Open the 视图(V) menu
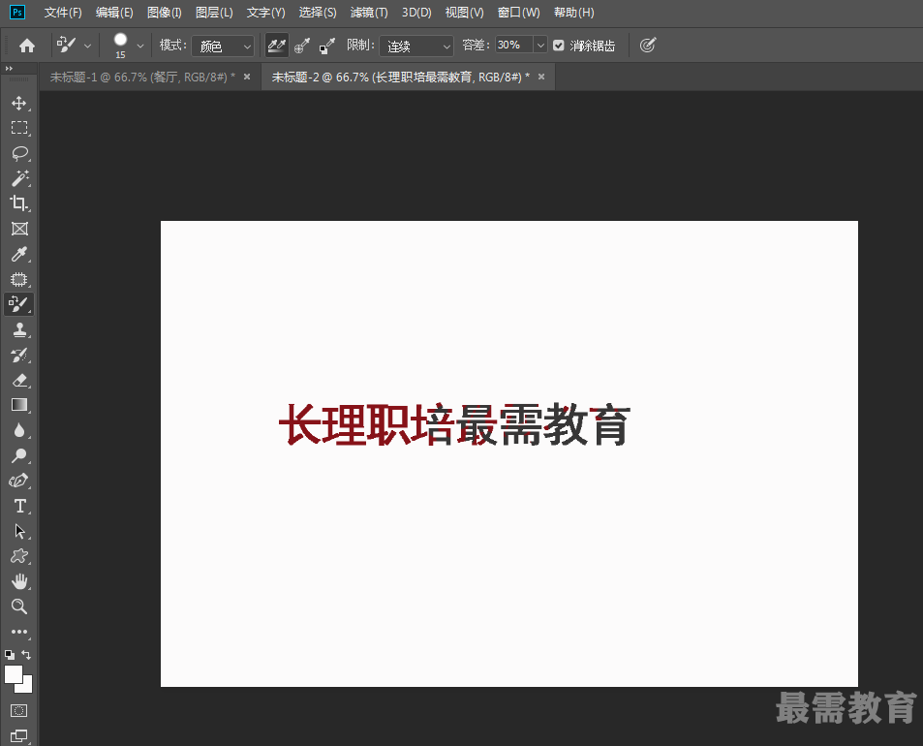 (464, 13)
